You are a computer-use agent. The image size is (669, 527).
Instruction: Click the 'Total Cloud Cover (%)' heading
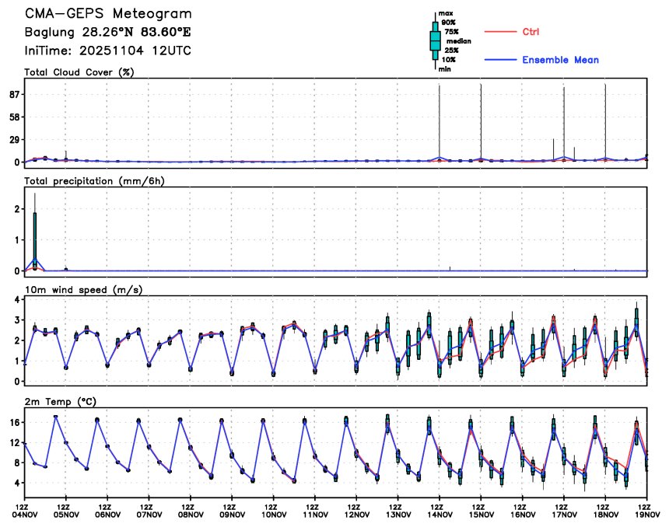click(x=79, y=72)
